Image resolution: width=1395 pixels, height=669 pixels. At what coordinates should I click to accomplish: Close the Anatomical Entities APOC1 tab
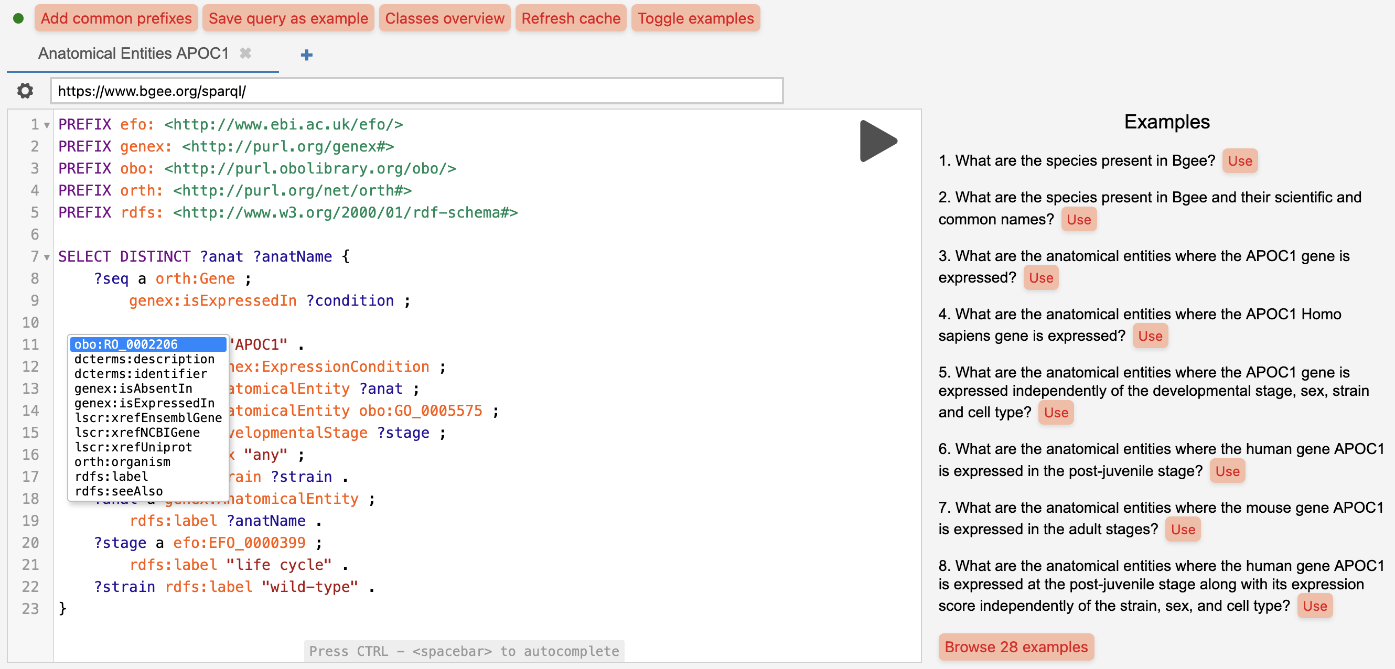245,53
